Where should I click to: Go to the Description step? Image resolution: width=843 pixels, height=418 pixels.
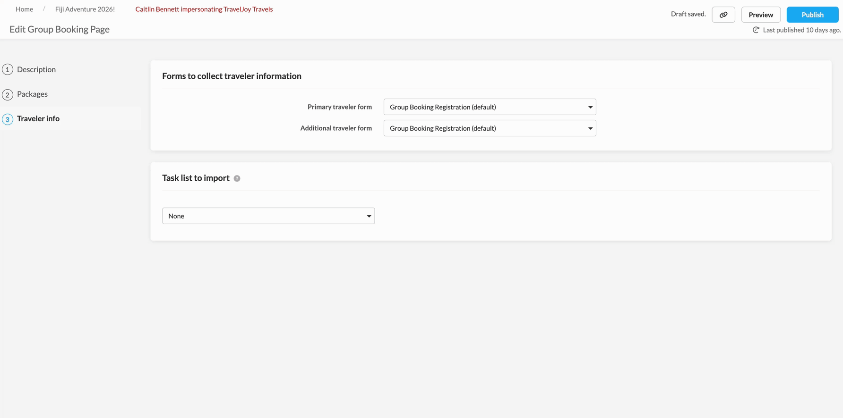click(36, 69)
